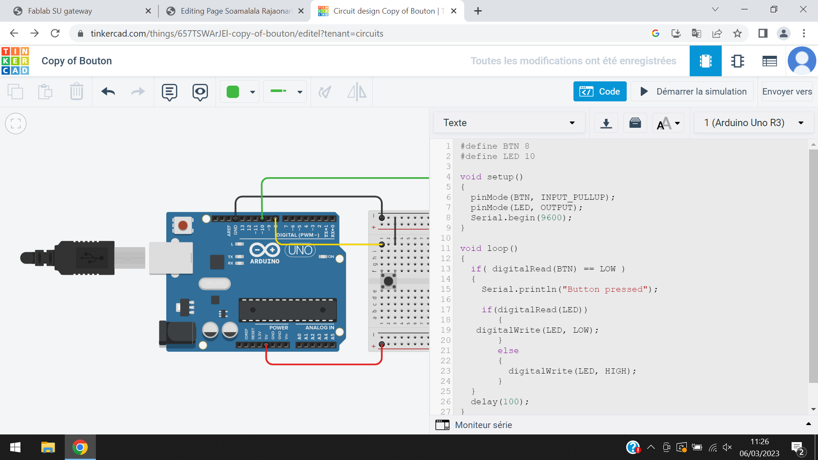Image resolution: width=818 pixels, height=460 pixels.
Task: Switch to Editing Page Soamalala tab
Action: click(x=236, y=11)
